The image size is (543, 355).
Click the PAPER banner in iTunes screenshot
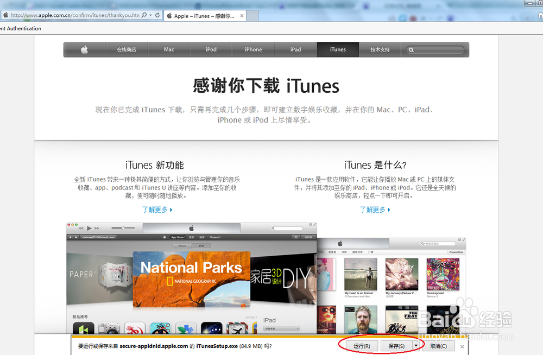pyautogui.click(x=100, y=279)
